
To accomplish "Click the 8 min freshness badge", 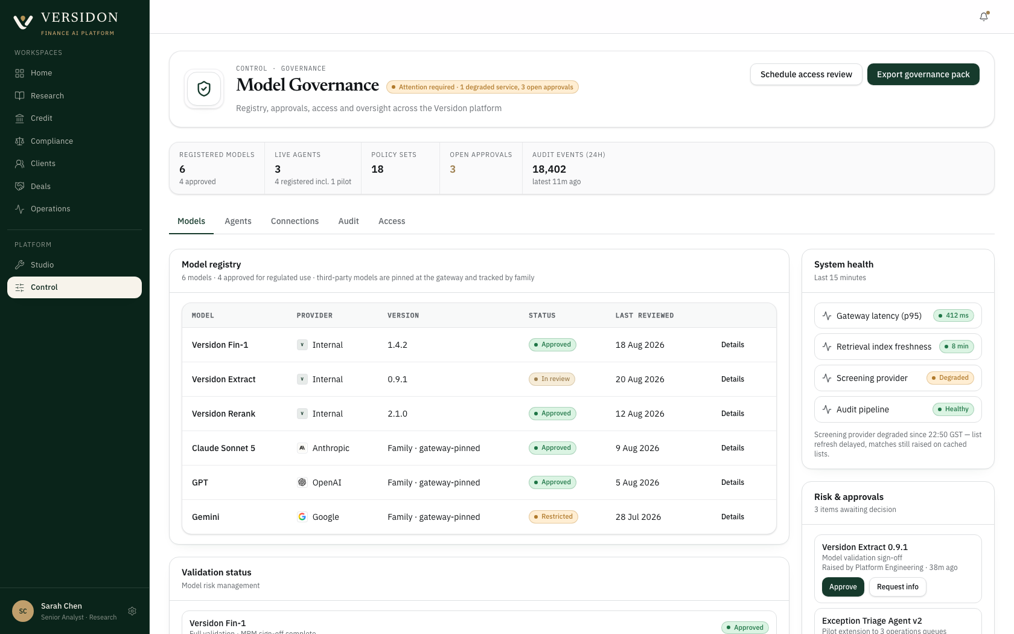I will (957, 347).
